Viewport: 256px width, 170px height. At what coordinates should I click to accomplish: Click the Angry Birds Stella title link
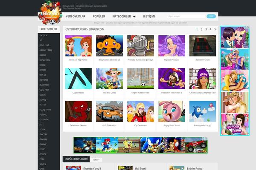tap(172, 125)
